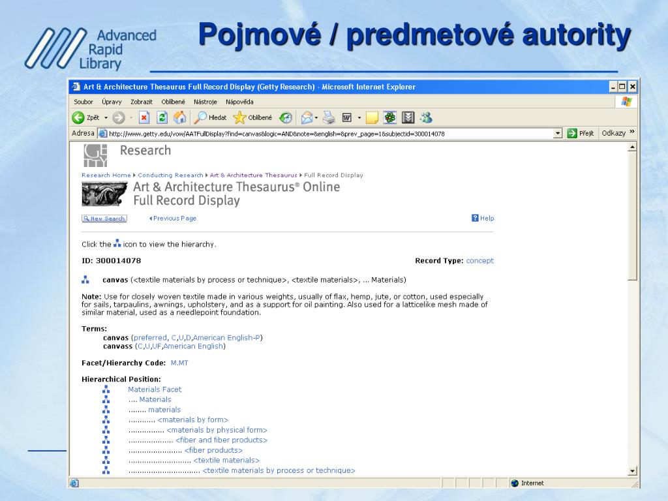Viewport: 668px width, 501px height.
Task: Click the gray down-arrows toolbar icon
Action: pyautogui.click(x=408, y=117)
